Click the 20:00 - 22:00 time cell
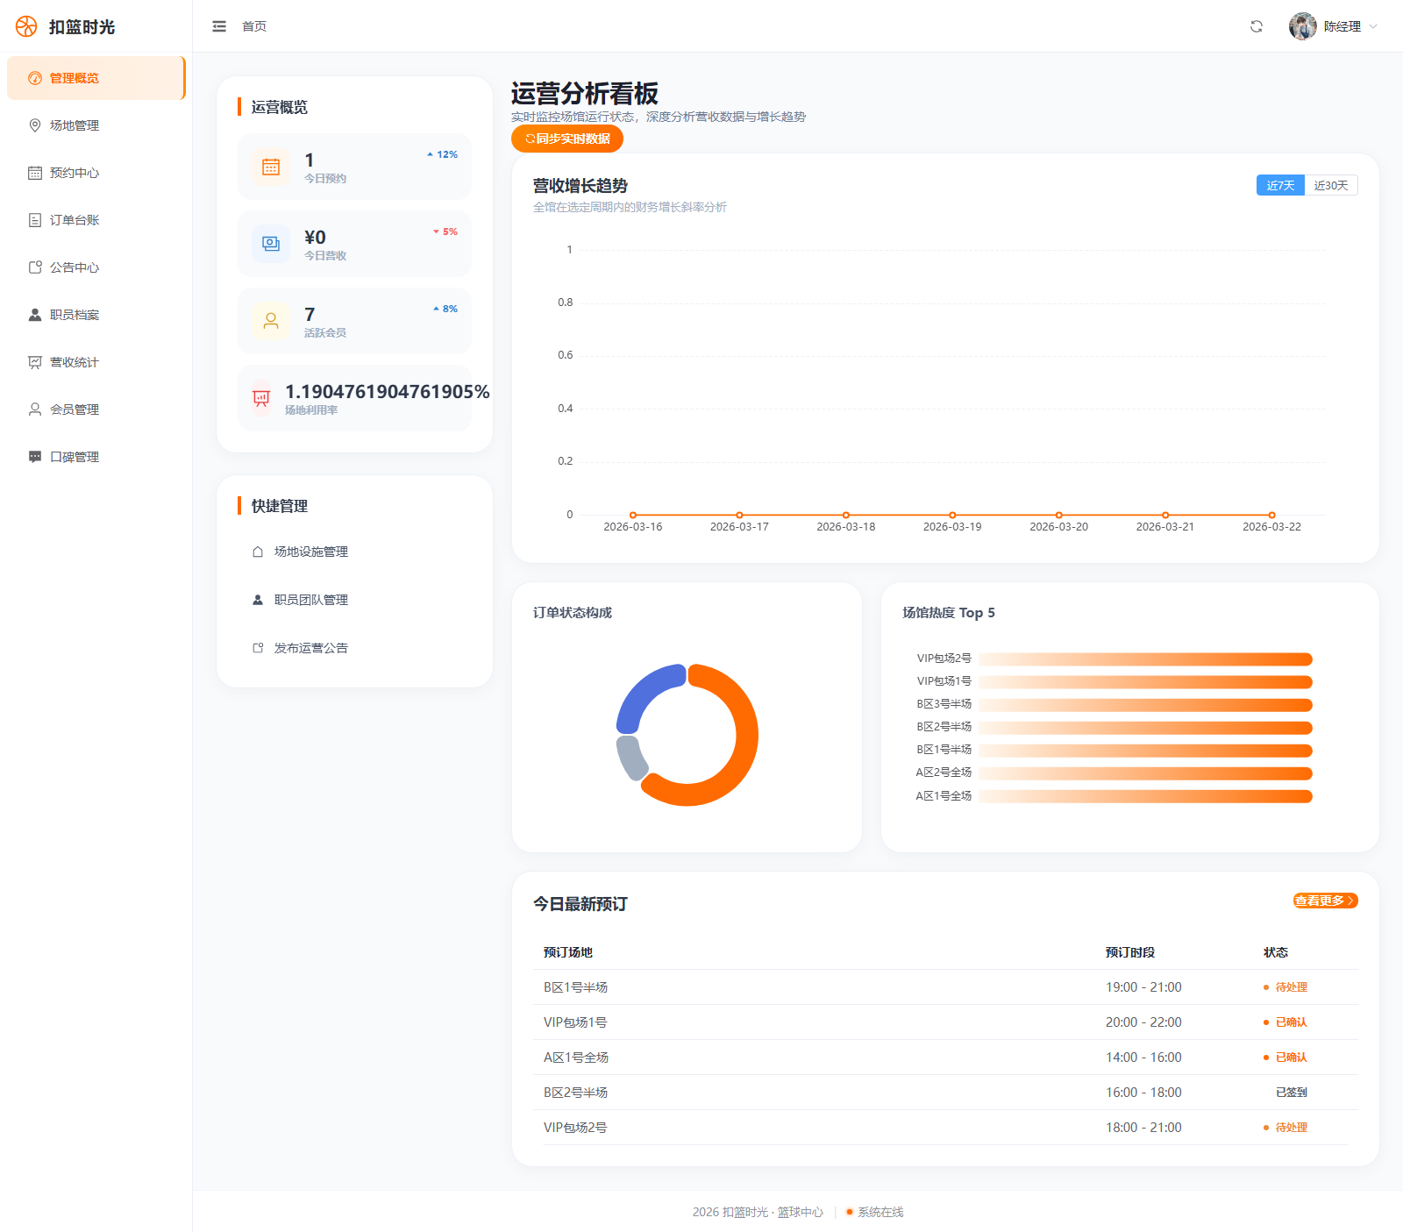Image resolution: width=1403 pixels, height=1232 pixels. [x=1143, y=1022]
